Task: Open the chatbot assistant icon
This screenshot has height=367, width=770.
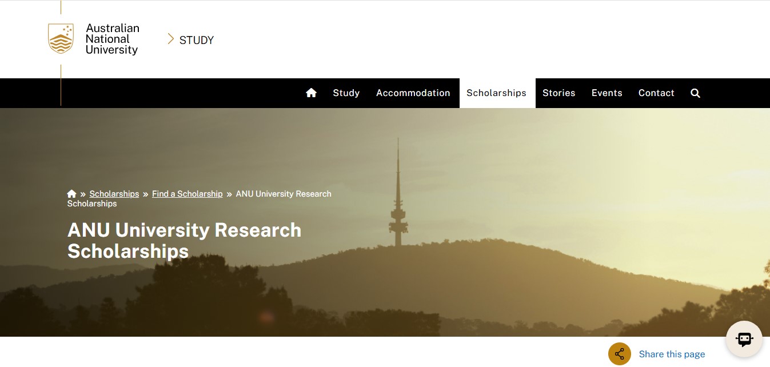Action: click(744, 339)
